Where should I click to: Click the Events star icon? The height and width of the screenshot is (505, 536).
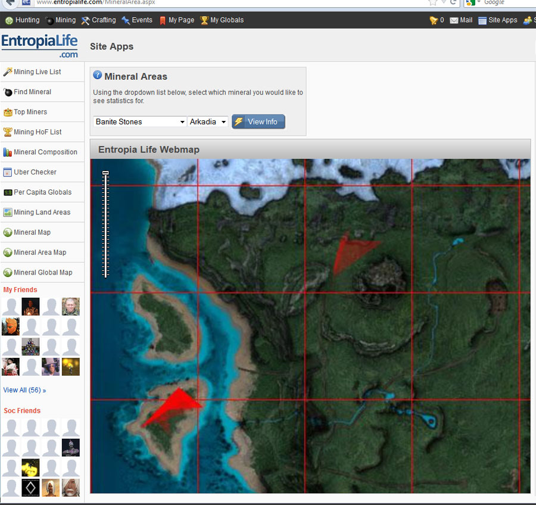click(126, 20)
